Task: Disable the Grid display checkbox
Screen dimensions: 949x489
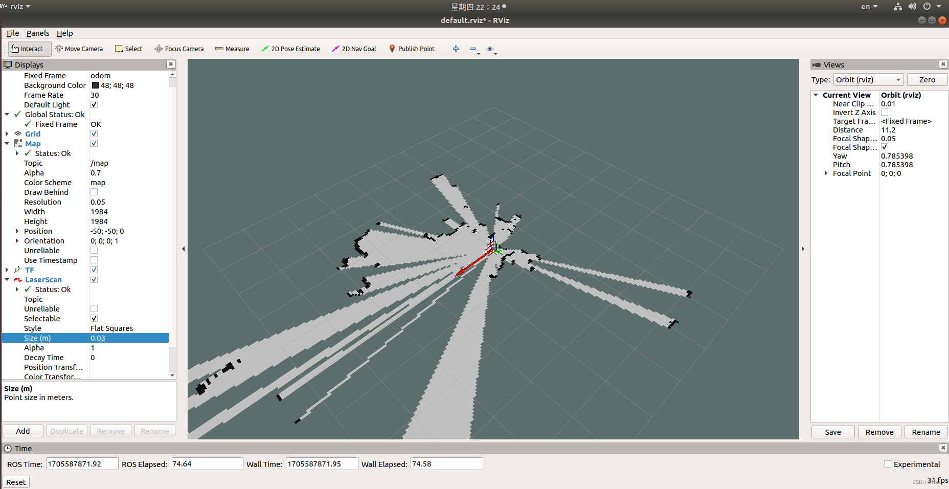Action: pos(94,134)
